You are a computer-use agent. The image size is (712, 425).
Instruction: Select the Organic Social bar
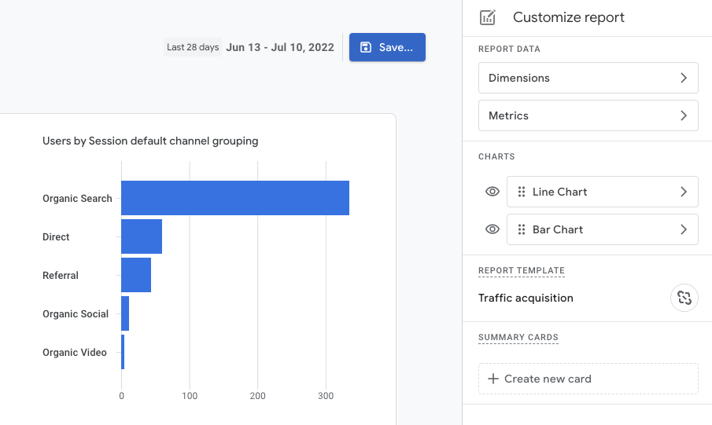(x=125, y=313)
